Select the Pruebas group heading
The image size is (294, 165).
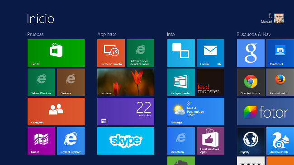35,34
